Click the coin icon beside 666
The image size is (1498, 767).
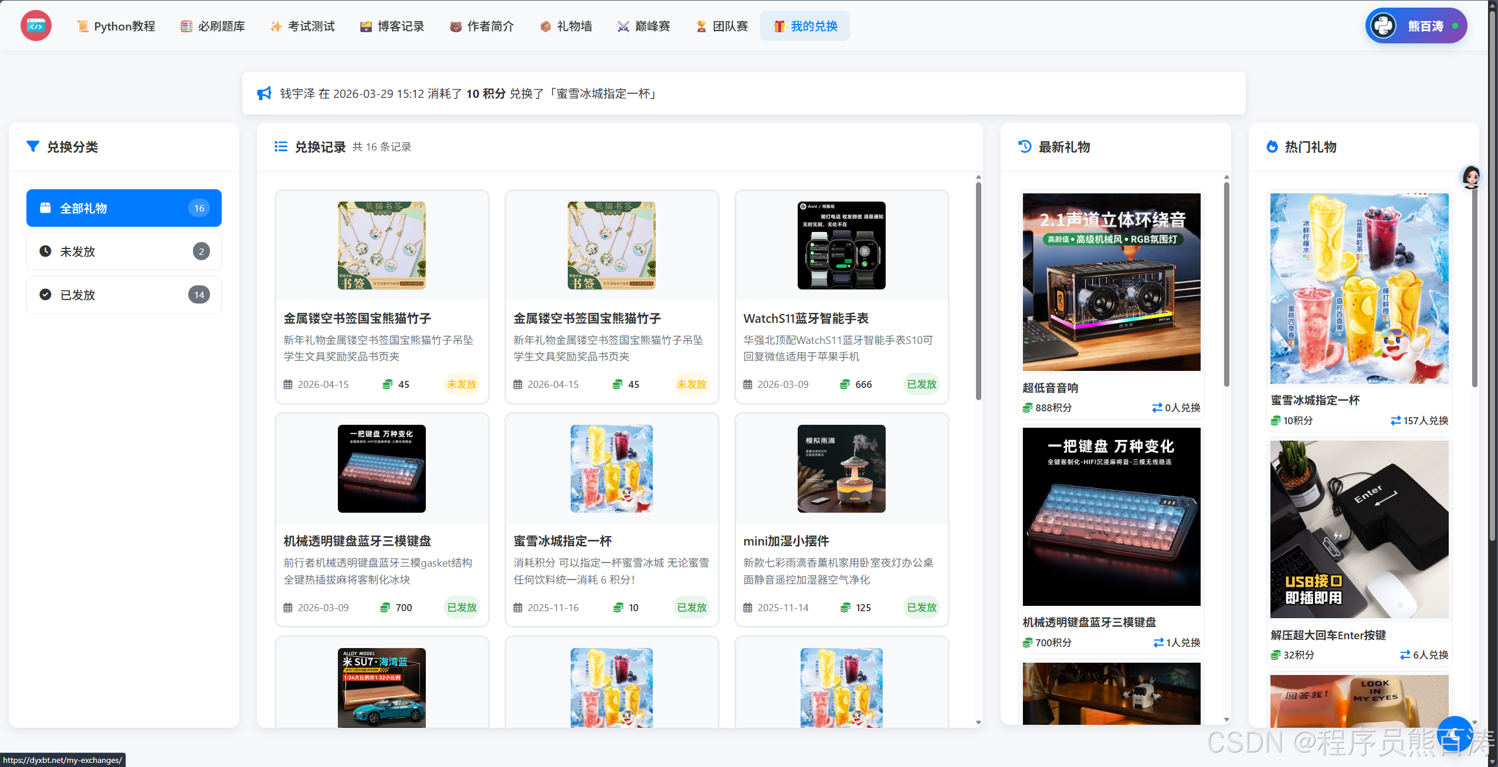(845, 384)
